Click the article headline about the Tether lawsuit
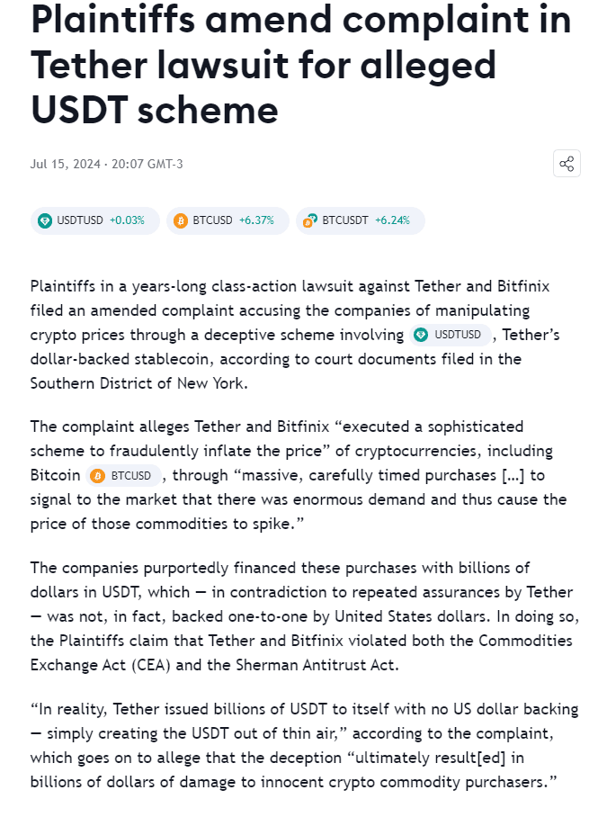Screen dimensions: 589x826 (x=288, y=65)
